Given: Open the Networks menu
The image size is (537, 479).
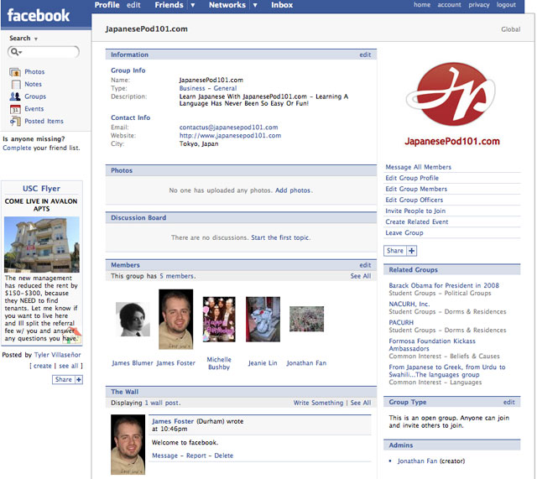Looking at the screenshot, I should [227, 5].
